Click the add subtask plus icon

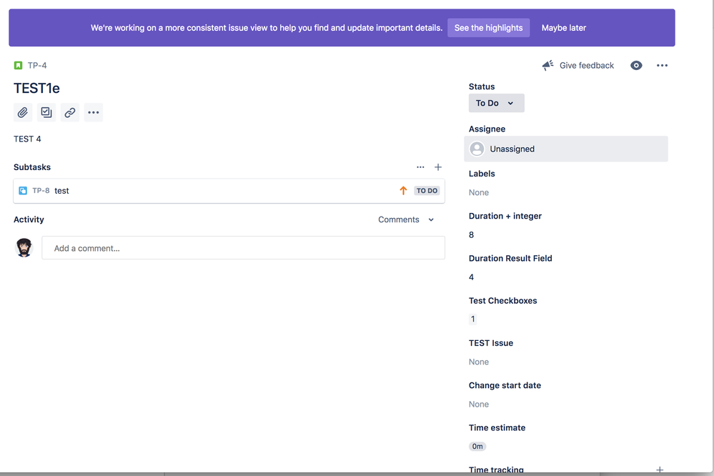[x=438, y=167]
